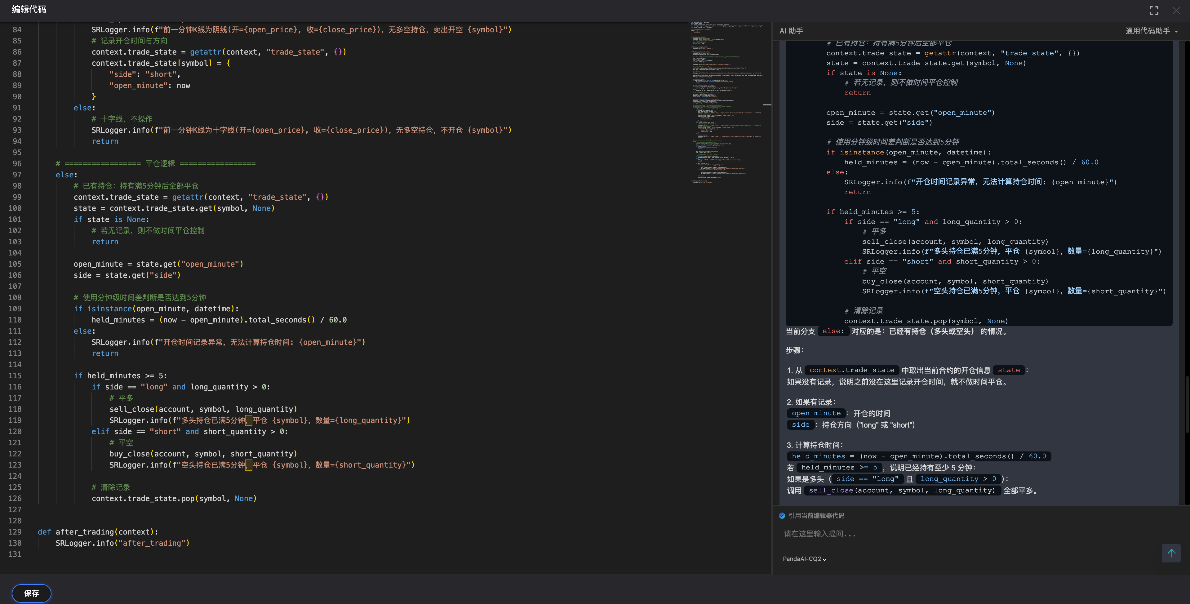Image resolution: width=1190 pixels, height=604 pixels.
Task: Click the 'buy_close(account, symbol, short_quantity)' editor line
Action: click(x=203, y=454)
